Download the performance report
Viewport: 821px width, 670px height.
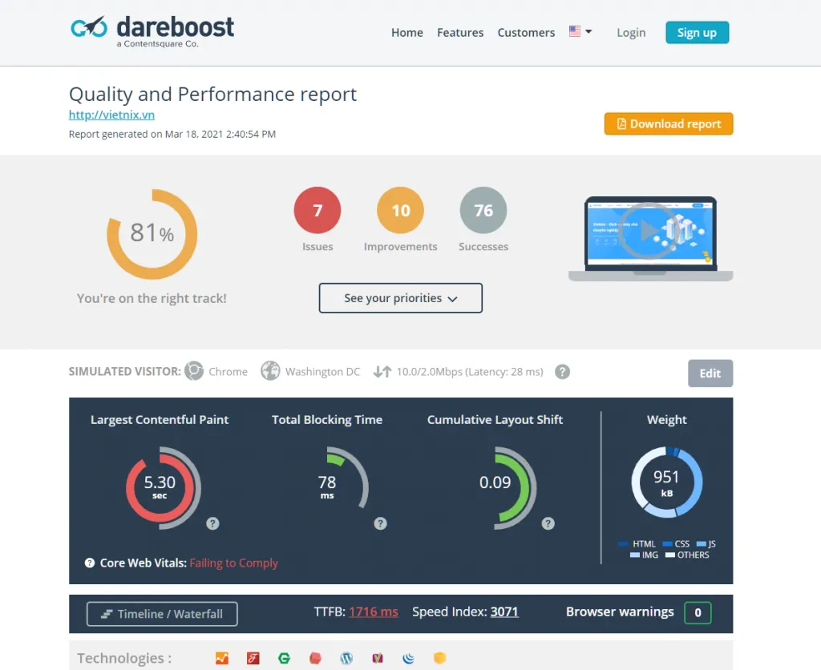(668, 123)
